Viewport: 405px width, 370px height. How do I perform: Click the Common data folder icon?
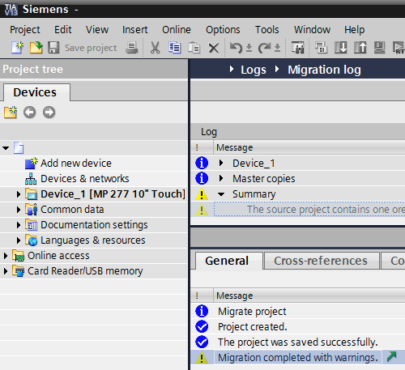click(32, 210)
